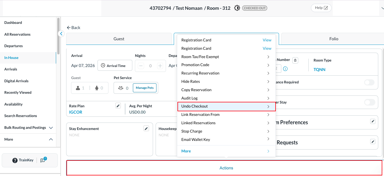Collapse the sidebar with arrow icon
Viewport: 384px width, 176px height.
[61, 34]
